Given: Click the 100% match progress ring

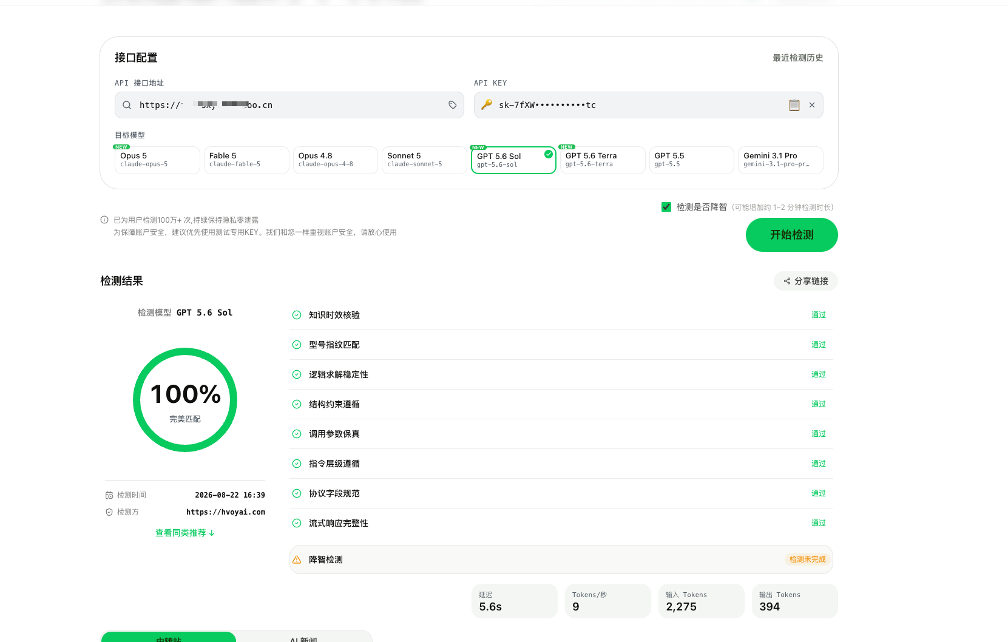Looking at the screenshot, I should click(x=185, y=400).
